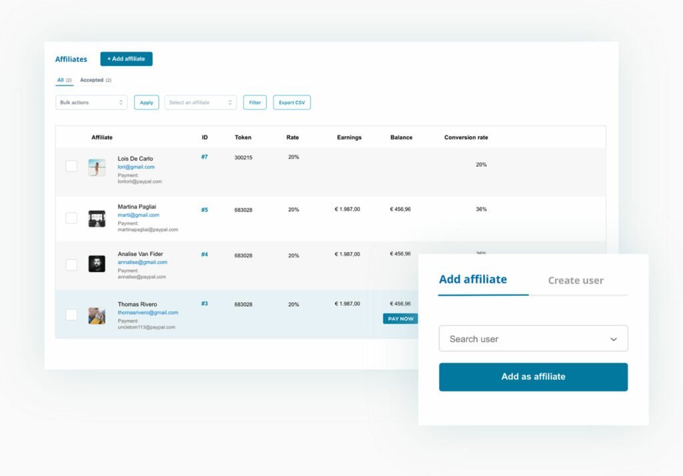This screenshot has height=476, width=683.
Task: Click Lois De Carlo's profile avatar
Action: point(97,167)
